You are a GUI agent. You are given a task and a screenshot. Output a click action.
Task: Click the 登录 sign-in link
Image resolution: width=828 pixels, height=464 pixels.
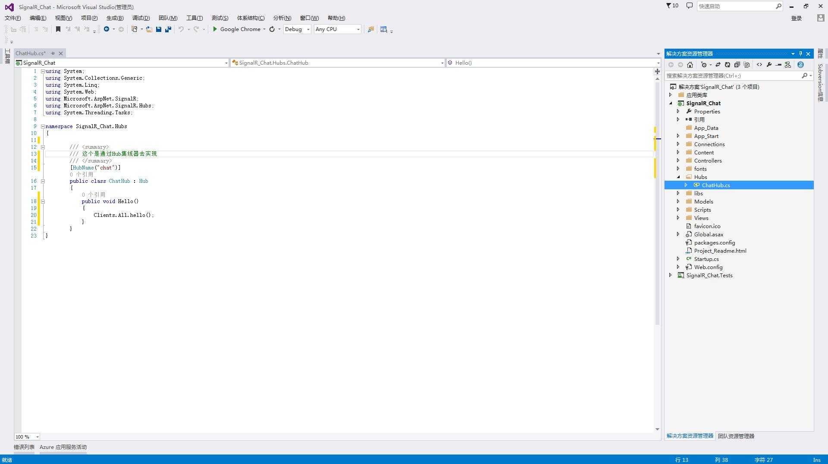[x=797, y=18]
